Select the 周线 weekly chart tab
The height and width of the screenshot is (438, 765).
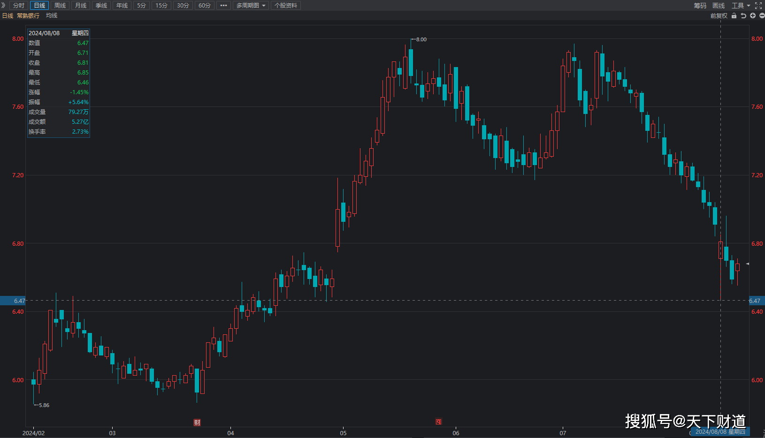tap(60, 6)
